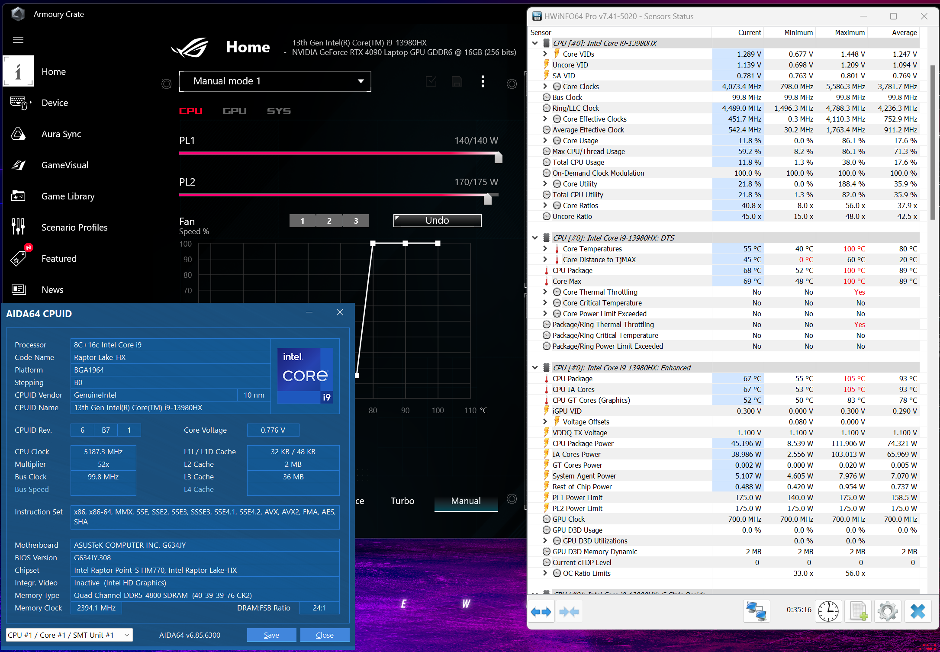Select the GameVisual sidebar icon

tap(18, 165)
